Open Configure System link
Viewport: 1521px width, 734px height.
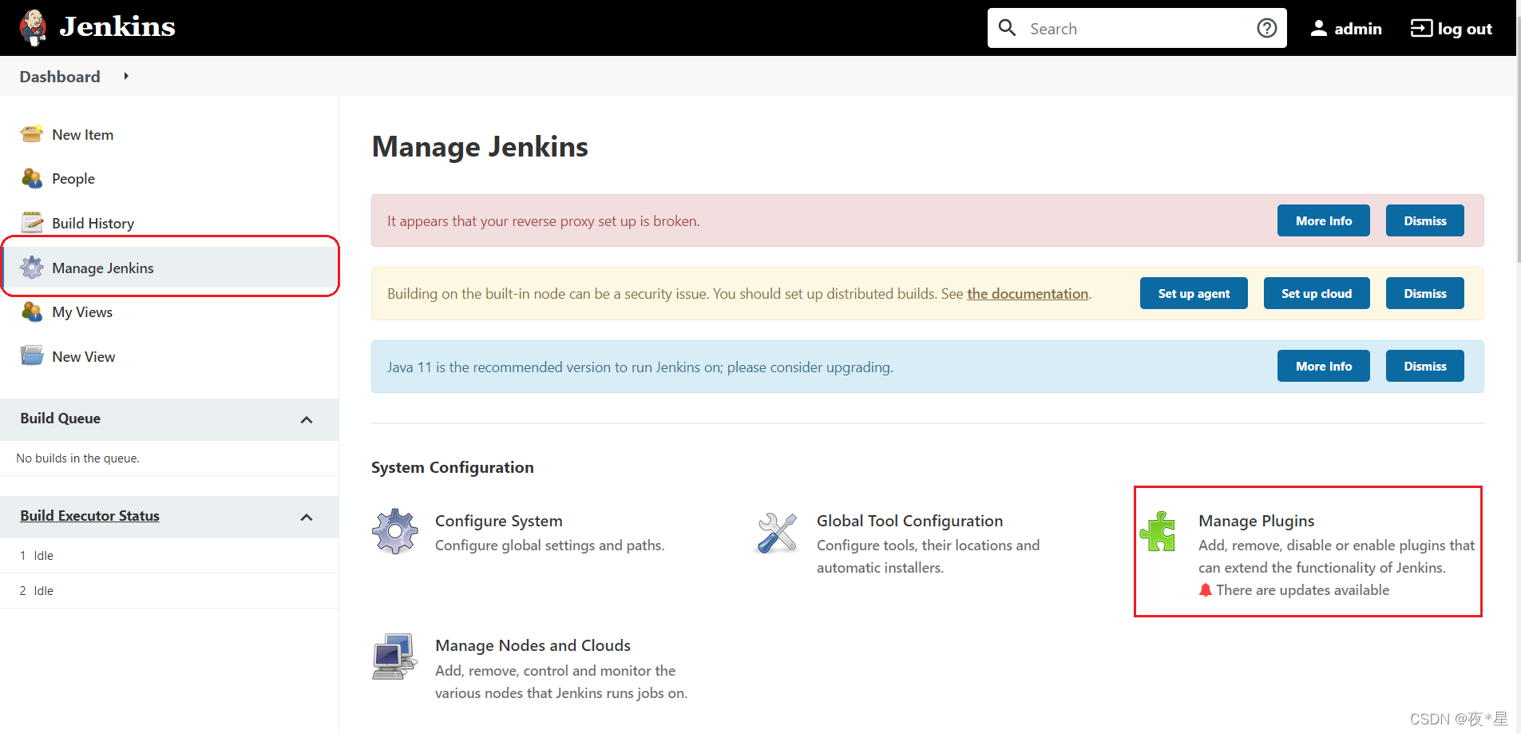[x=498, y=521]
